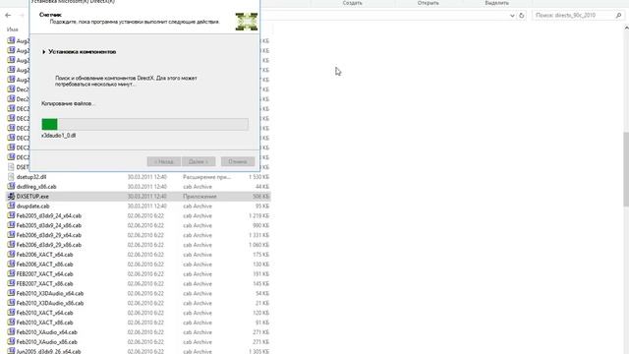Select the dsetup32.dll file name
This screenshot has height=354, width=629.
pyautogui.click(x=31, y=177)
